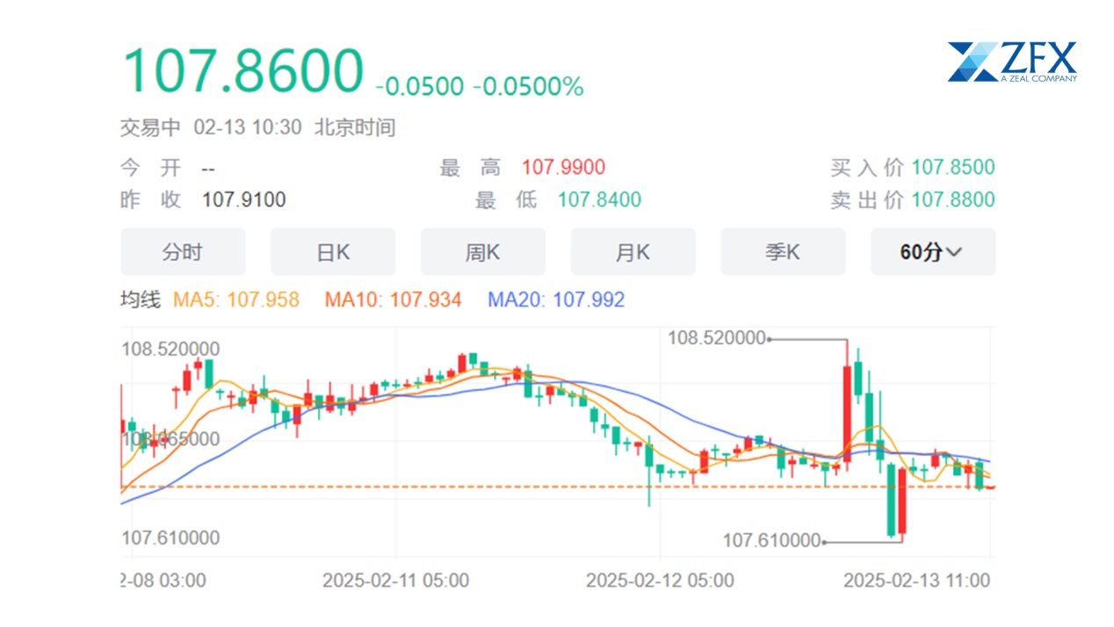Click the long green candlestick at the 107.61 low
Image resolution: width=1114 pixels, height=627 pixels.
click(891, 501)
